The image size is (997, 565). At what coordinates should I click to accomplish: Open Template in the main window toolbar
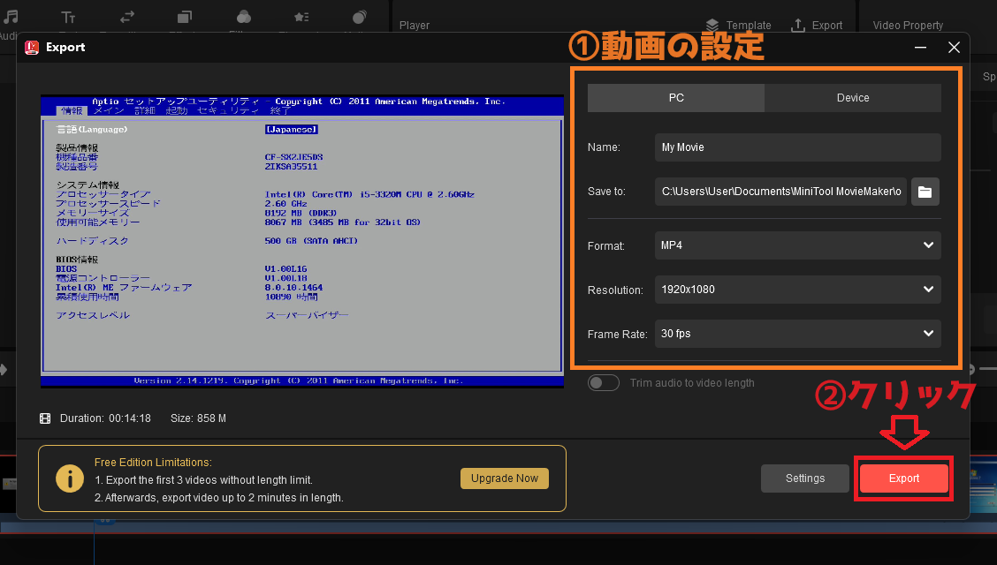pos(738,26)
